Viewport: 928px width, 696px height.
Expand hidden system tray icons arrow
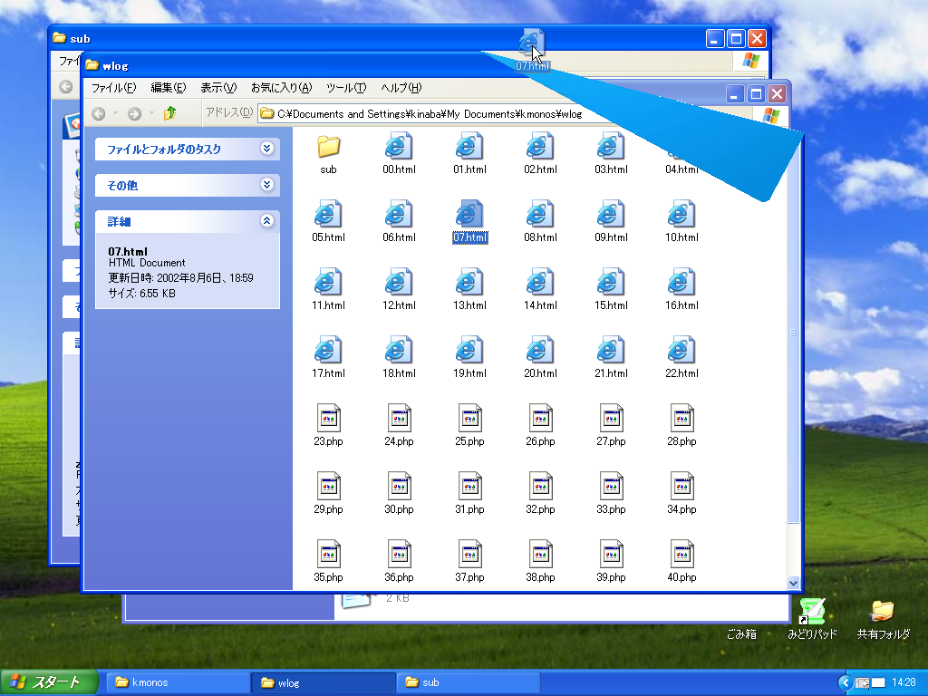846,683
